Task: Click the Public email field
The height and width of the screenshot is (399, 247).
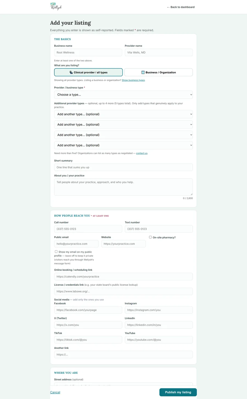Action: click(76, 244)
